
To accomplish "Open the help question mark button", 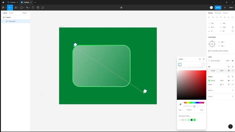I will [230, 126].
